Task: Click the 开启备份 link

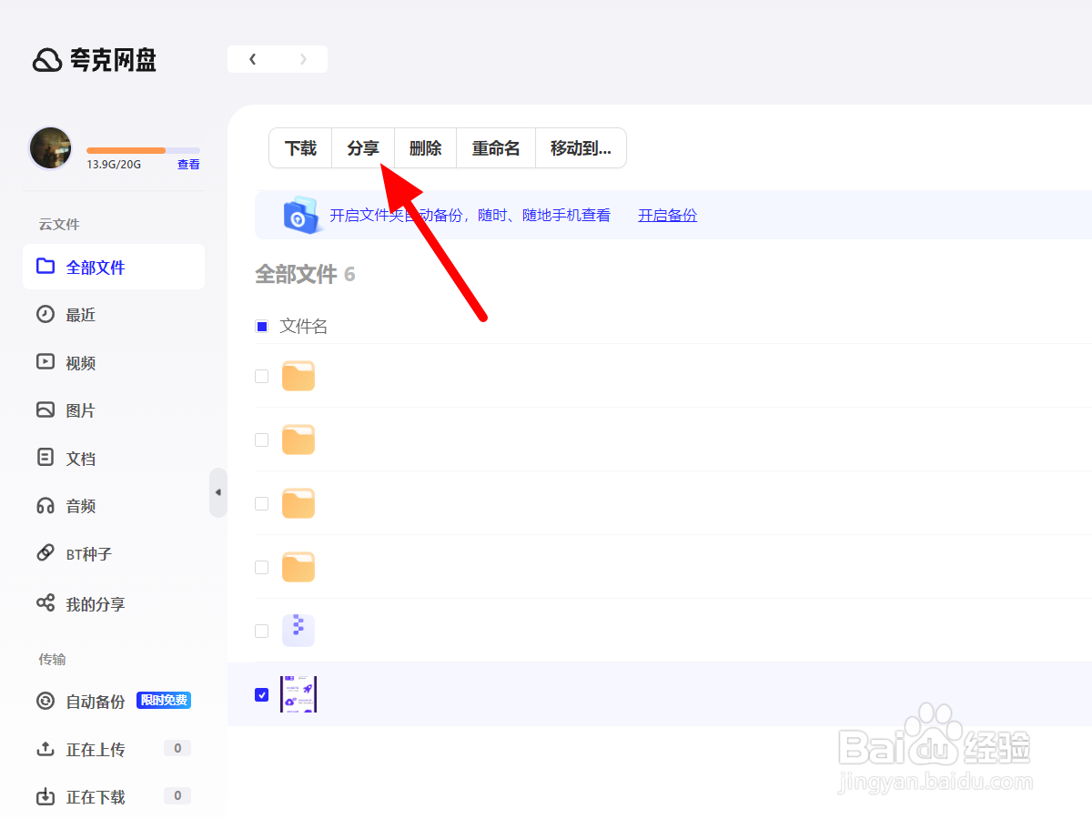Action: pos(667,216)
